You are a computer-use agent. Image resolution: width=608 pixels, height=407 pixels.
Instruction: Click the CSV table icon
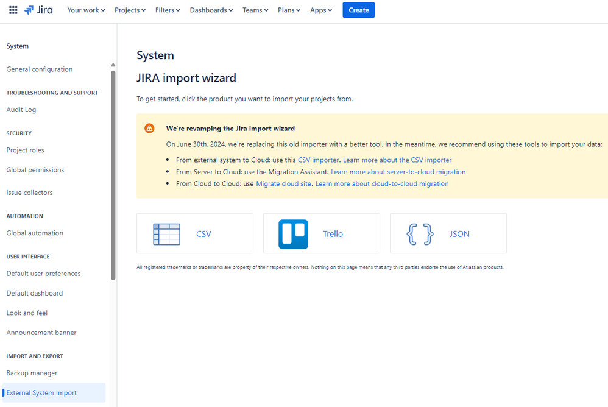coord(167,234)
